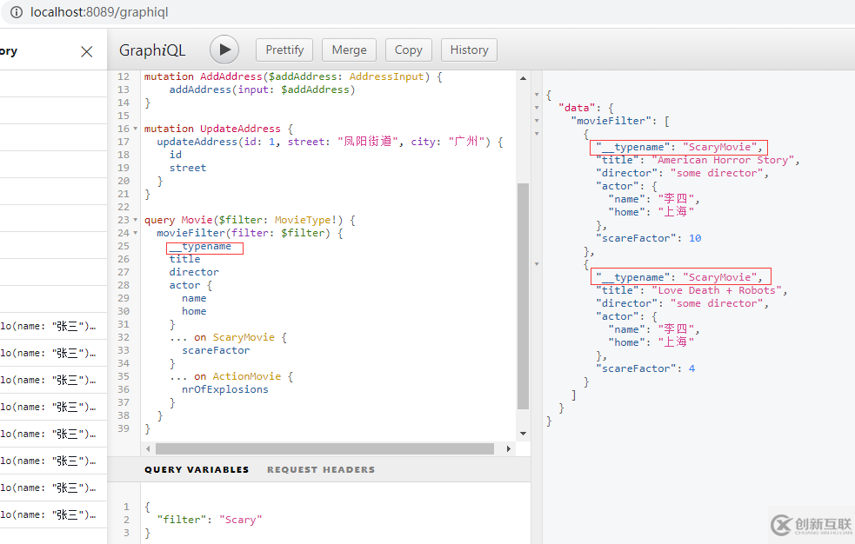Click the GraphiQL logo
The width and height of the screenshot is (855, 544).
(x=151, y=50)
